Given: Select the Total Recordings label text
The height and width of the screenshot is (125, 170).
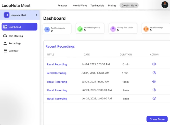Looking at the screenshot, I should [156, 28].
